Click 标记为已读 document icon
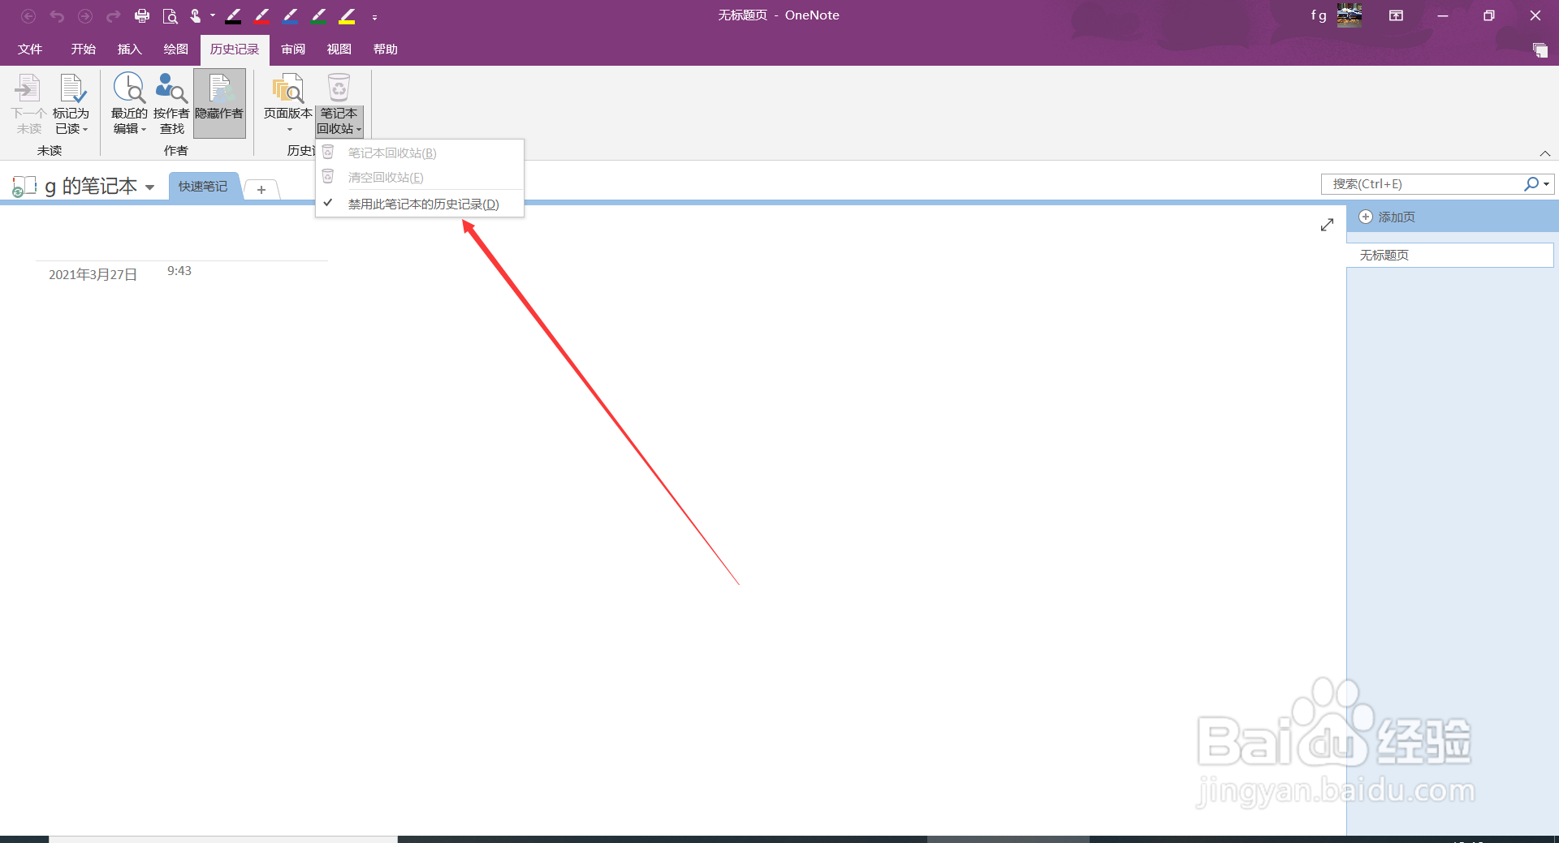This screenshot has width=1559, height=843. pos(71,88)
